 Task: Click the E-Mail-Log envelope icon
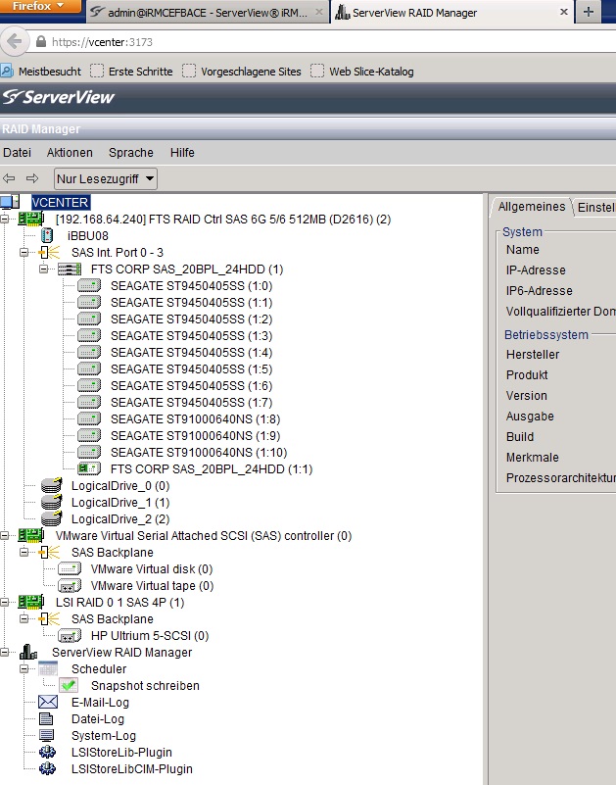[47, 703]
